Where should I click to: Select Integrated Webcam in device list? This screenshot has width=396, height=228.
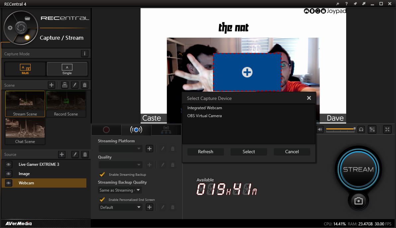(249, 108)
